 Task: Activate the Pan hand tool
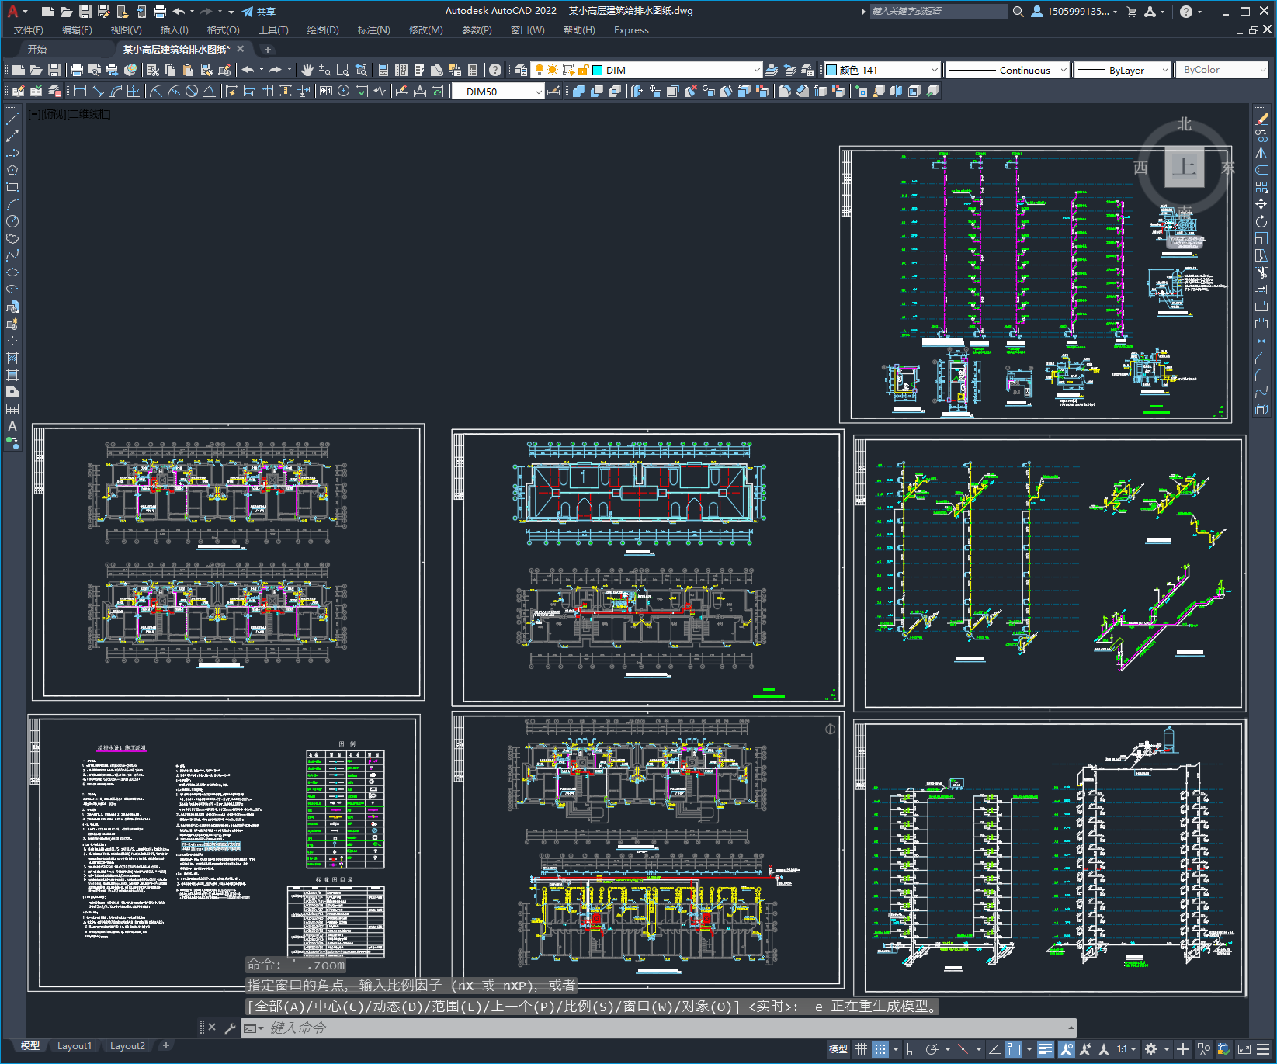pos(307,70)
